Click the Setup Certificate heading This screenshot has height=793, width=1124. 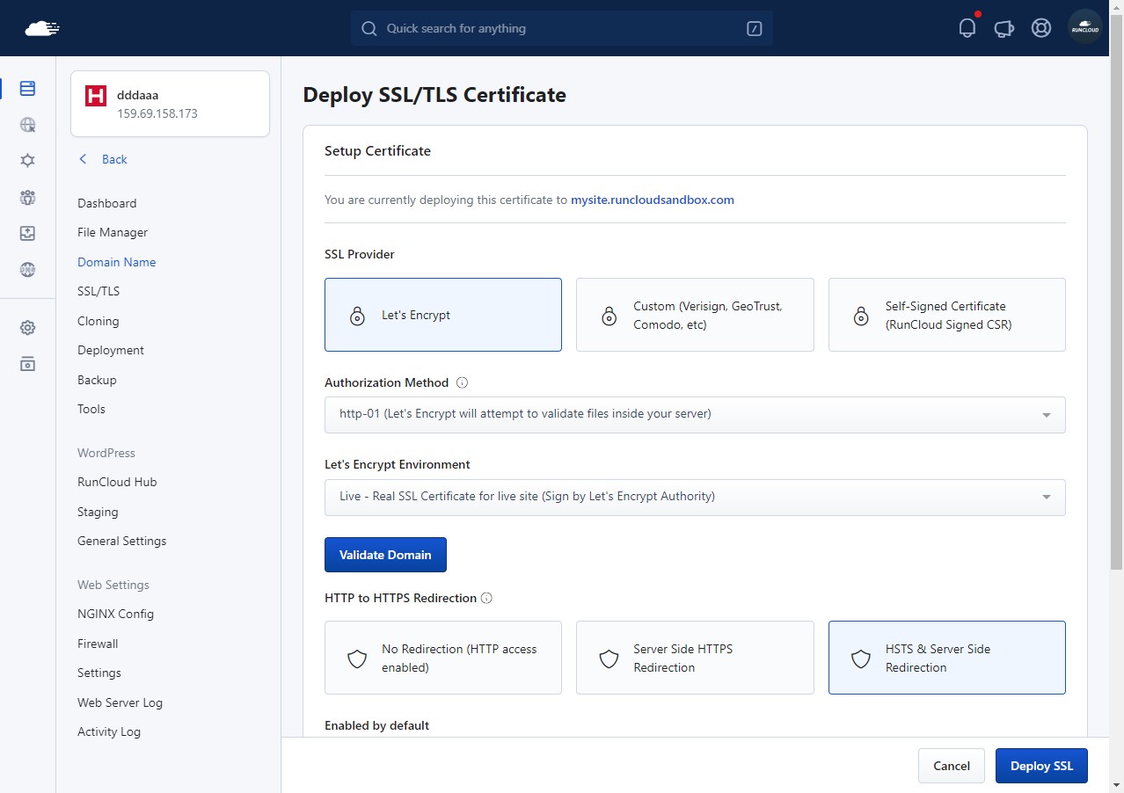point(377,150)
